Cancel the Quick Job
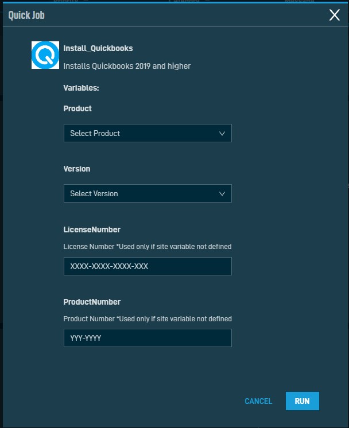The image size is (349, 428). [x=258, y=401]
